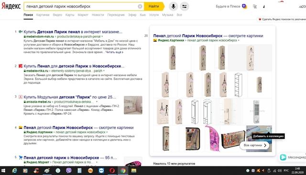Viewport: 306px width, 175px height.
Task: Expand the dropdown arrow after mebelvdom-nsk.ru path
Action: pos(102,36)
